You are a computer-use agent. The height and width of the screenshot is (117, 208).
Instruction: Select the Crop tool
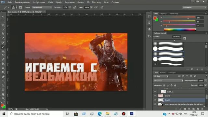click(3, 34)
